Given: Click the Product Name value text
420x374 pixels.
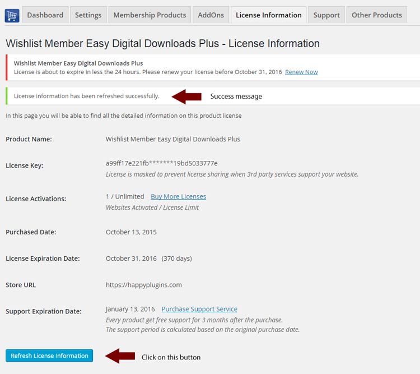Looking at the screenshot, I should click(173, 139).
